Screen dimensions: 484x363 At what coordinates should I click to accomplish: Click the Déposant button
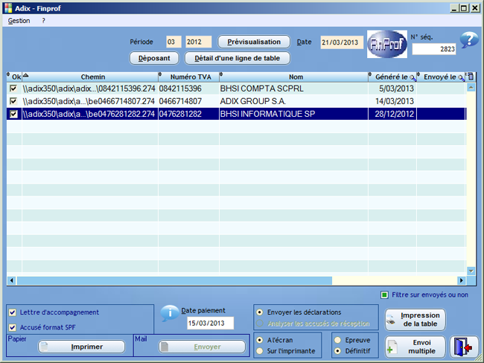(x=154, y=58)
